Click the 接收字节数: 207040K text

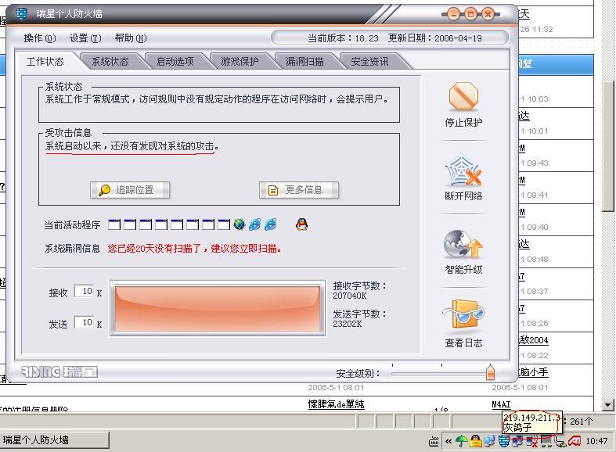359,290
